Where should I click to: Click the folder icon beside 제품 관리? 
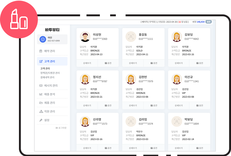coord(41,103)
